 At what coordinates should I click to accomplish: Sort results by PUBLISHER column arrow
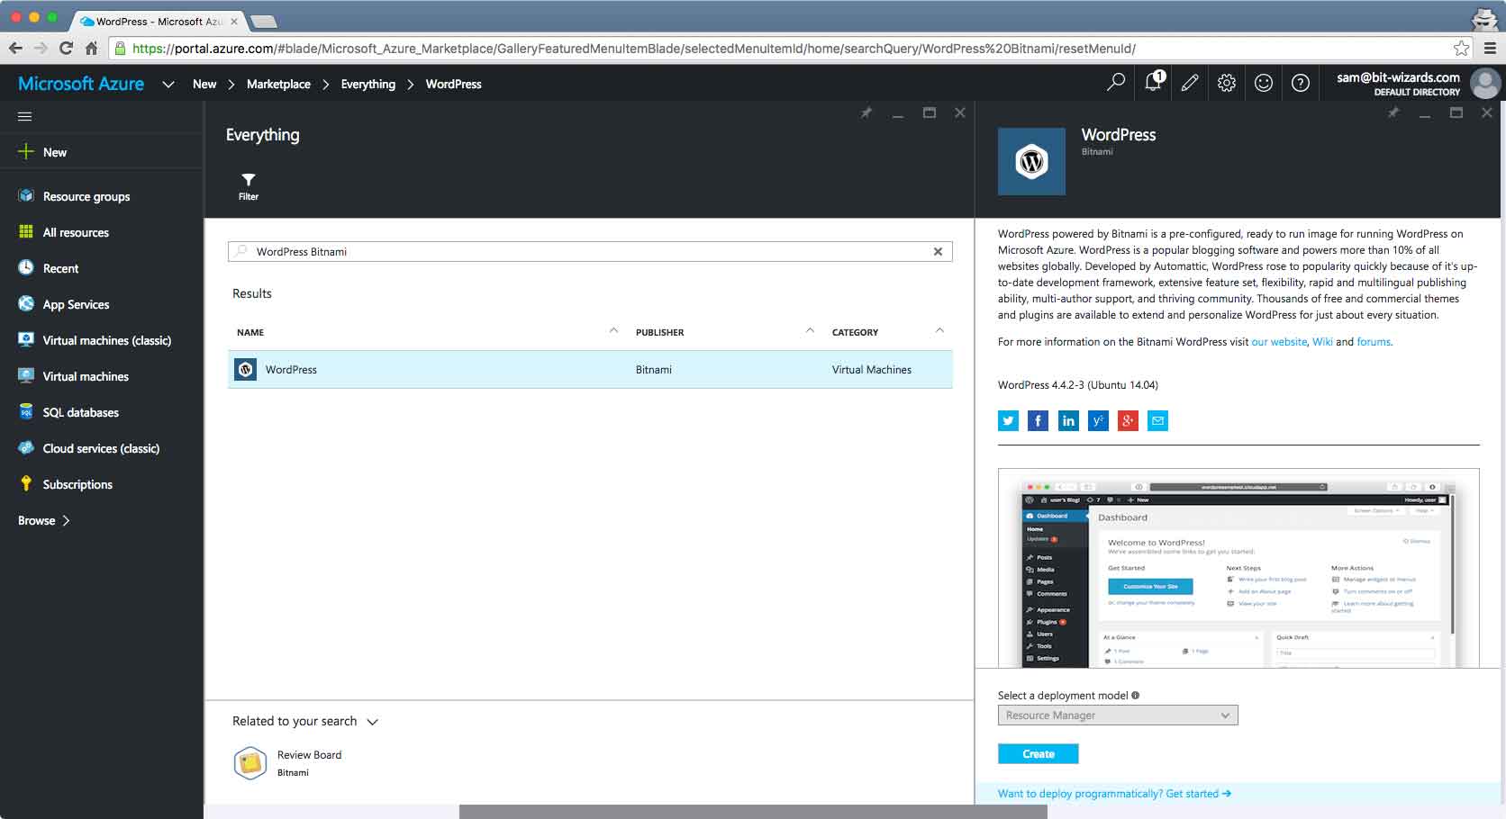(x=810, y=331)
